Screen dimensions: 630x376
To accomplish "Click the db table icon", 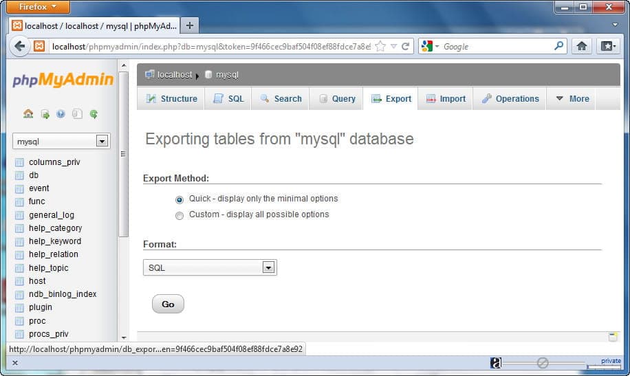I will click(19, 175).
